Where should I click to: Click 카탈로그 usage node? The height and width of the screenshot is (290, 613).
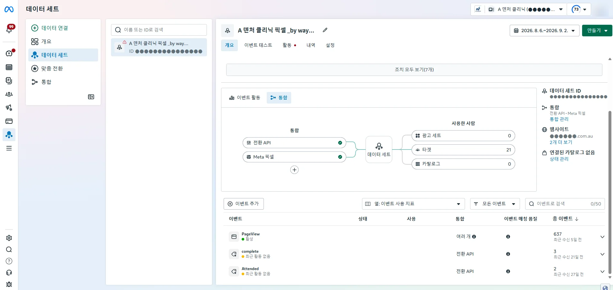tap(463, 164)
